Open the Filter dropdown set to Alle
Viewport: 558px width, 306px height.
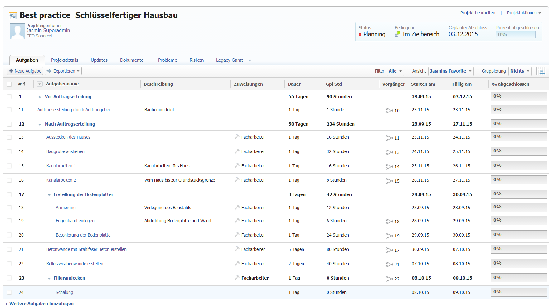click(x=395, y=71)
